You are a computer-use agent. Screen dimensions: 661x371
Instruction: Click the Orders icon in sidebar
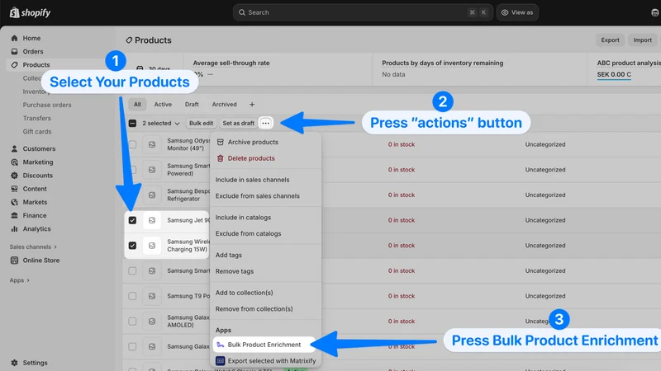(x=14, y=51)
